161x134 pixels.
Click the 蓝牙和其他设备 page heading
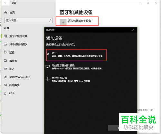coord(76,12)
